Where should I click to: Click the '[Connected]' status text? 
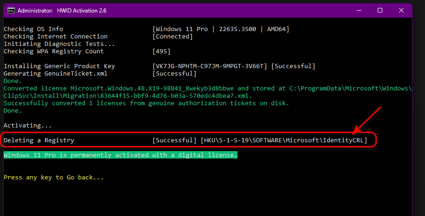pyautogui.click(x=173, y=36)
